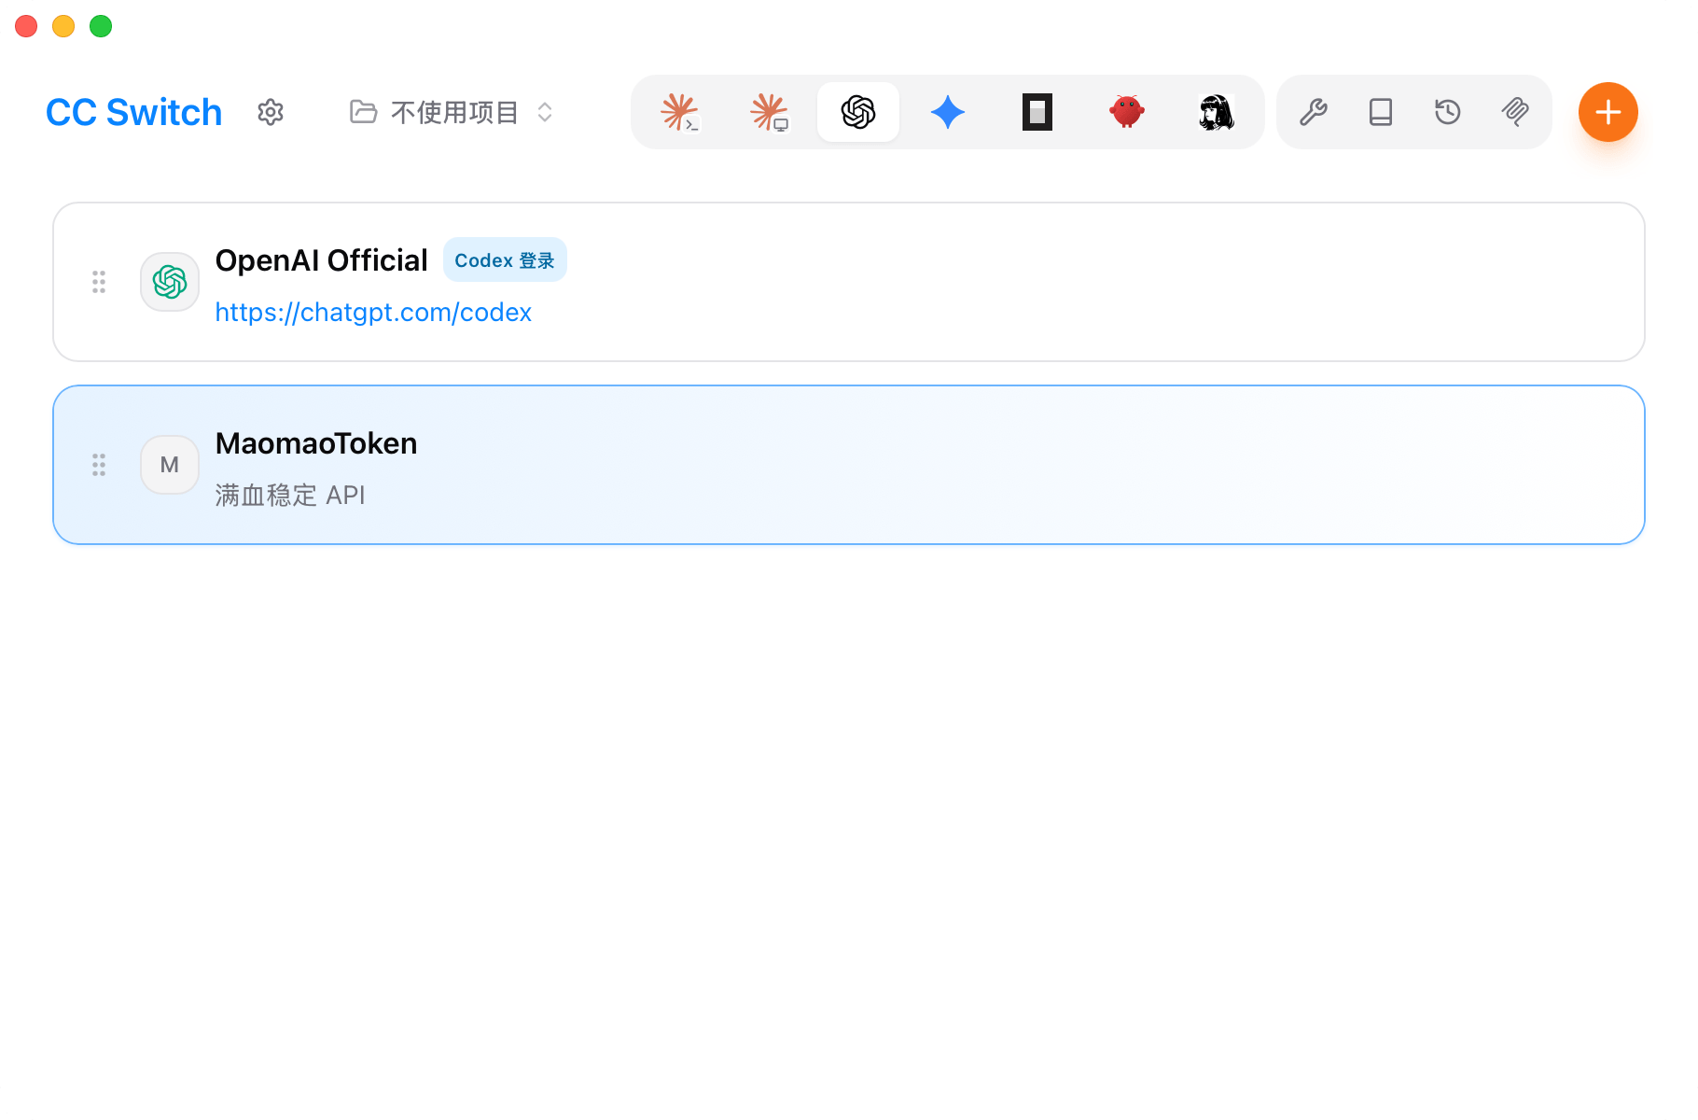Click the 满血稳定 API description text

click(290, 495)
